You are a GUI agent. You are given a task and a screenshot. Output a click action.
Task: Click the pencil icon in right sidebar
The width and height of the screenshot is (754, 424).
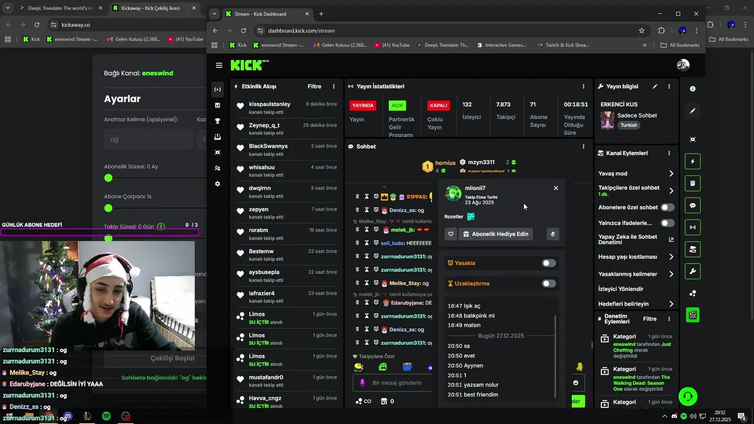[693, 111]
